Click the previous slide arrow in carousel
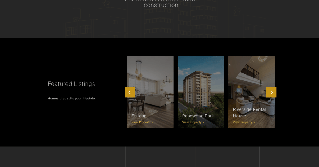319x167 pixels. click(130, 92)
